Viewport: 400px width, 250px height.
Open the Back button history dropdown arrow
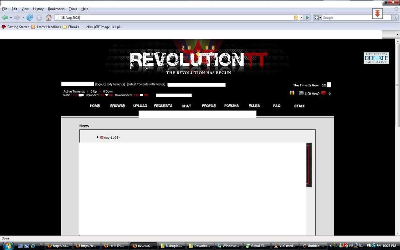(11, 18)
